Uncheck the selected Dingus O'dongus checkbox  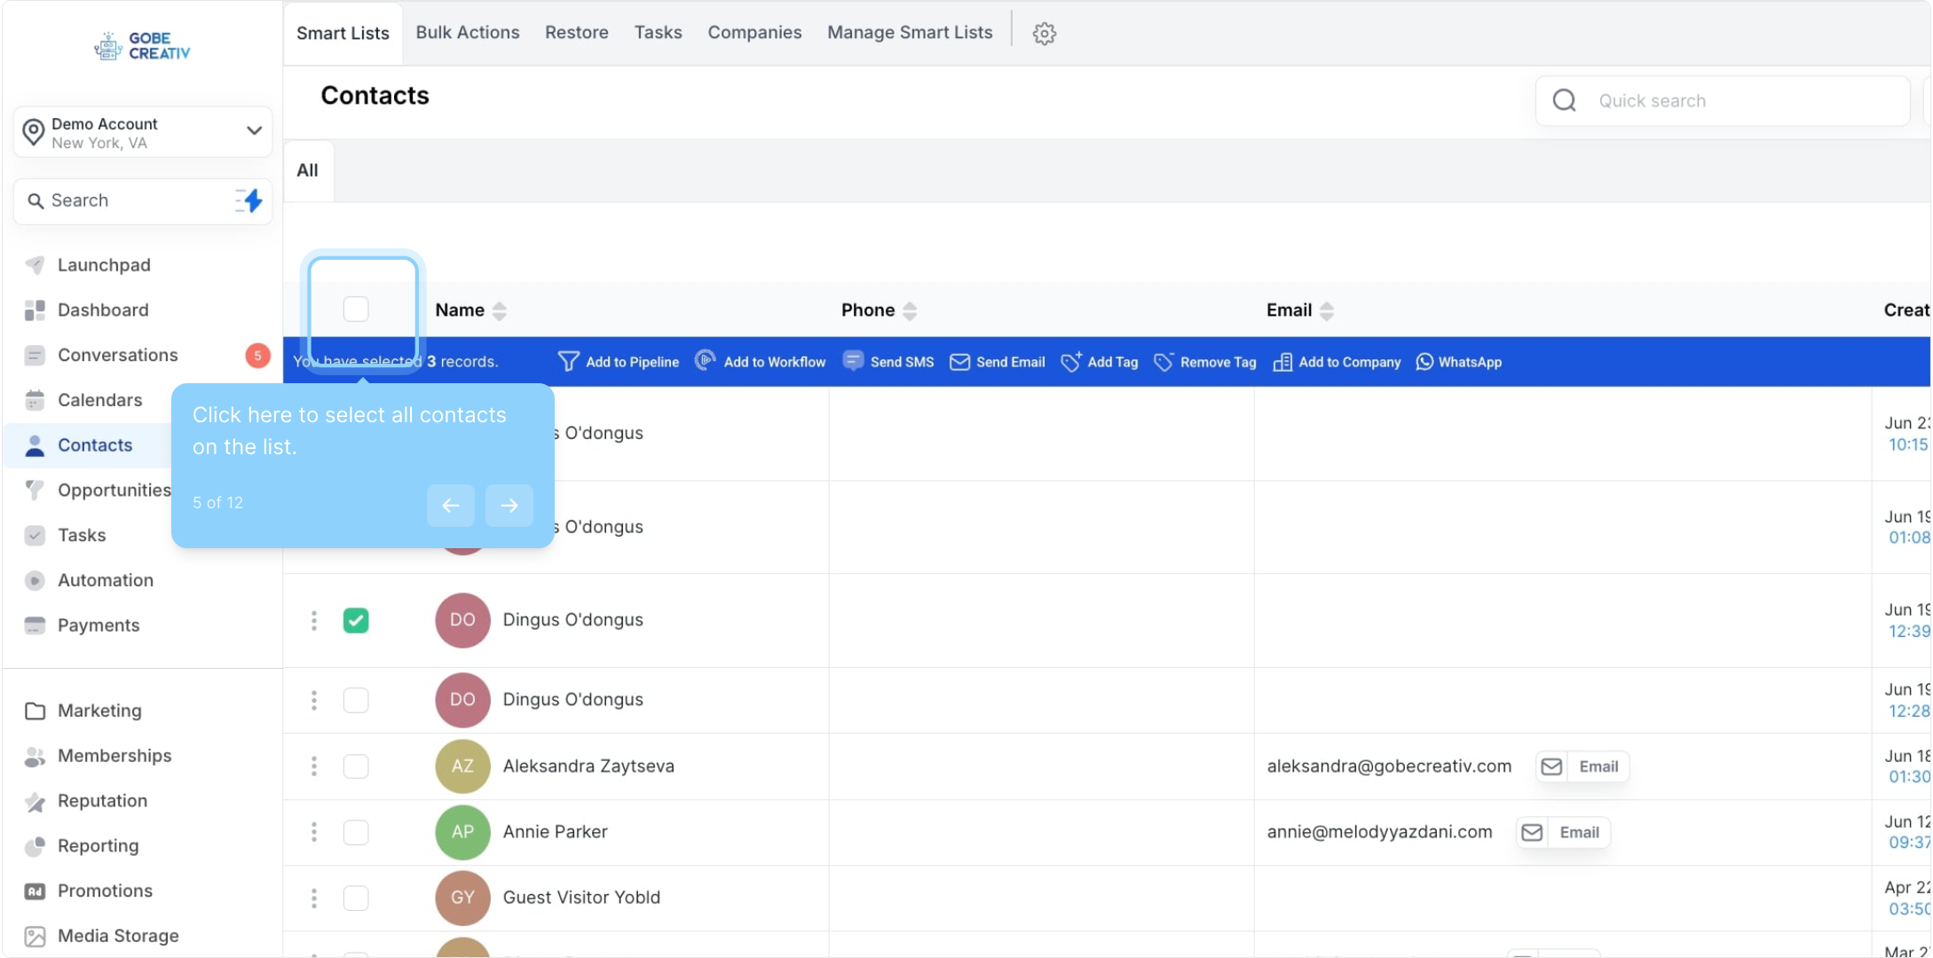tap(356, 620)
